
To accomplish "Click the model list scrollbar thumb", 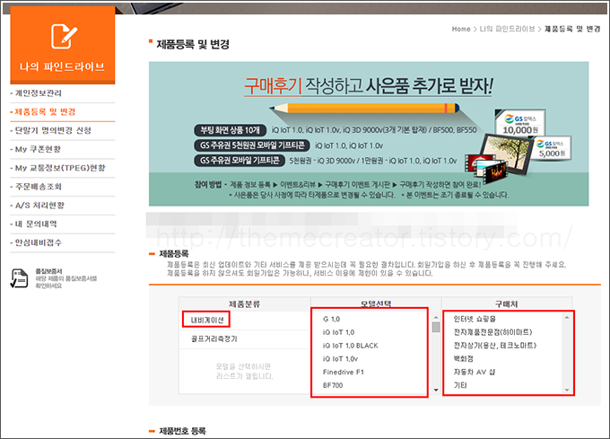I will click(x=436, y=327).
